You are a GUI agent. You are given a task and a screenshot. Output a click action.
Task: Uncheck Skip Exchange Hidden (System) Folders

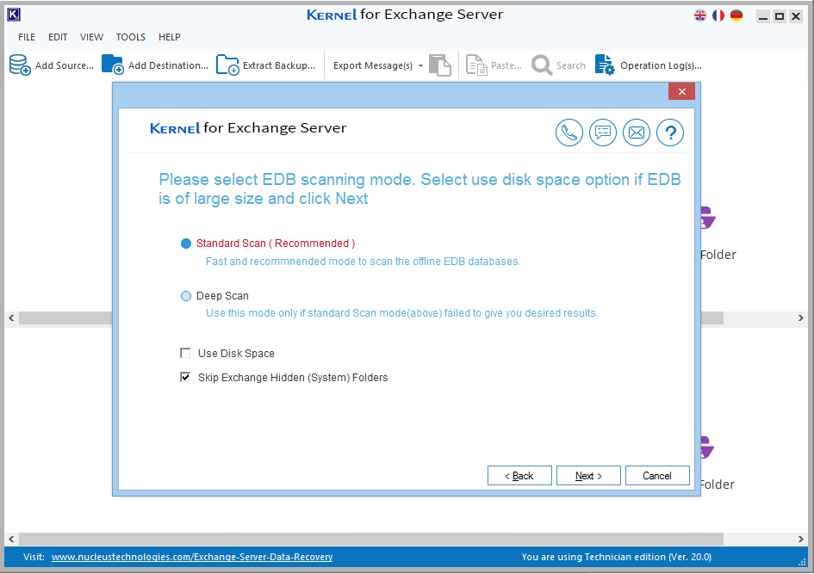point(185,377)
